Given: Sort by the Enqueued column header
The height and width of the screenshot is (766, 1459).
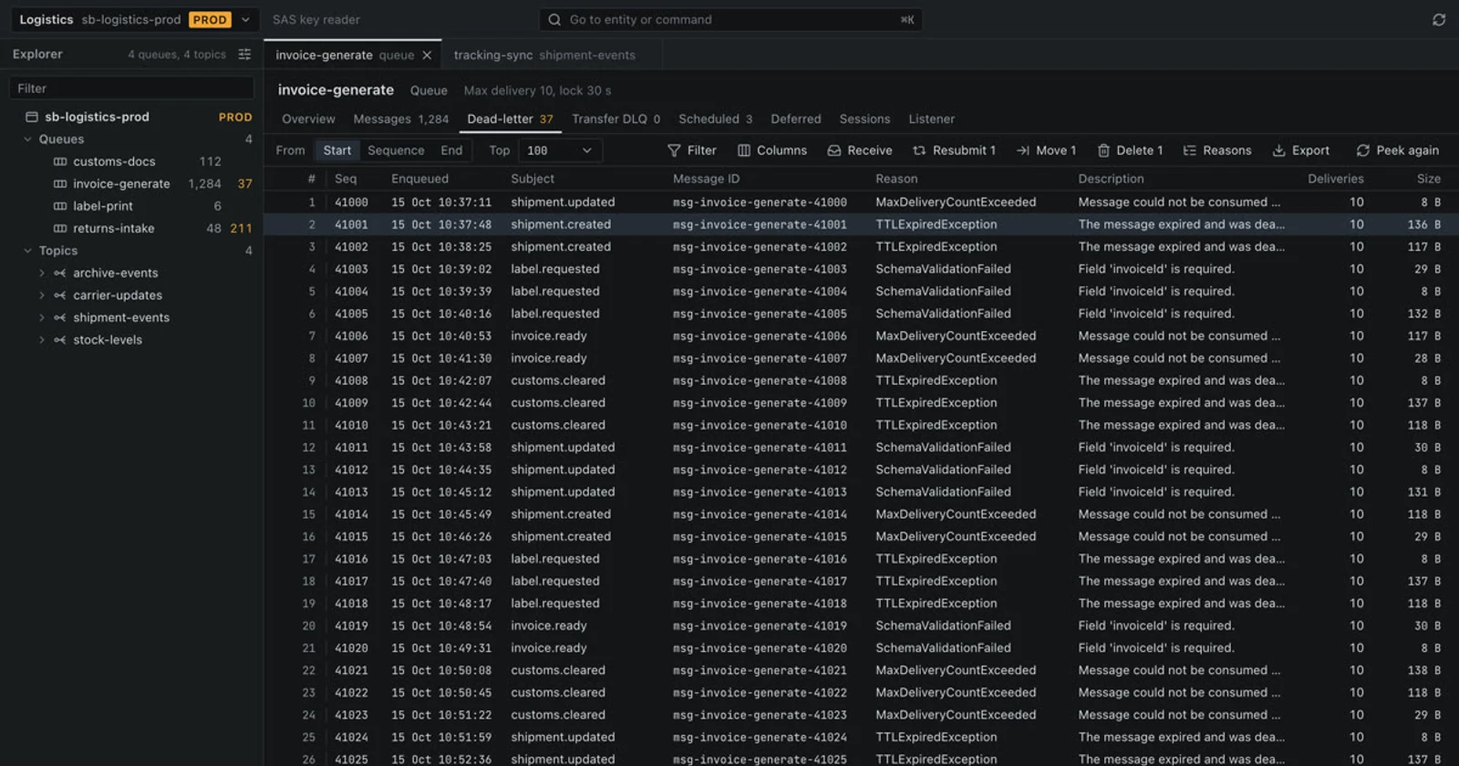Looking at the screenshot, I should pyautogui.click(x=419, y=179).
